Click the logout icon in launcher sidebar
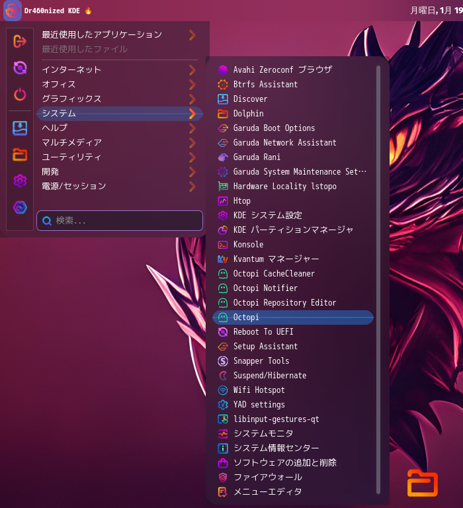The height and width of the screenshot is (508, 463). point(20,42)
